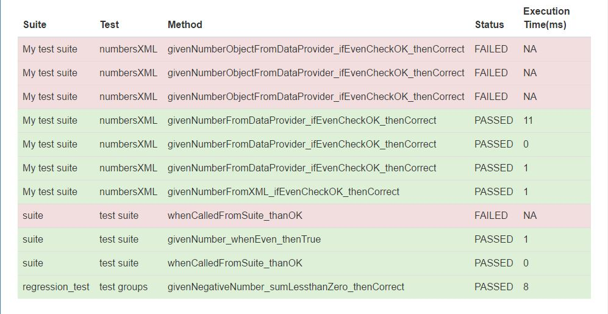The width and height of the screenshot is (608, 314).
Task: Click PASSED status in givenNumberFromXML row
Action: 493,192
